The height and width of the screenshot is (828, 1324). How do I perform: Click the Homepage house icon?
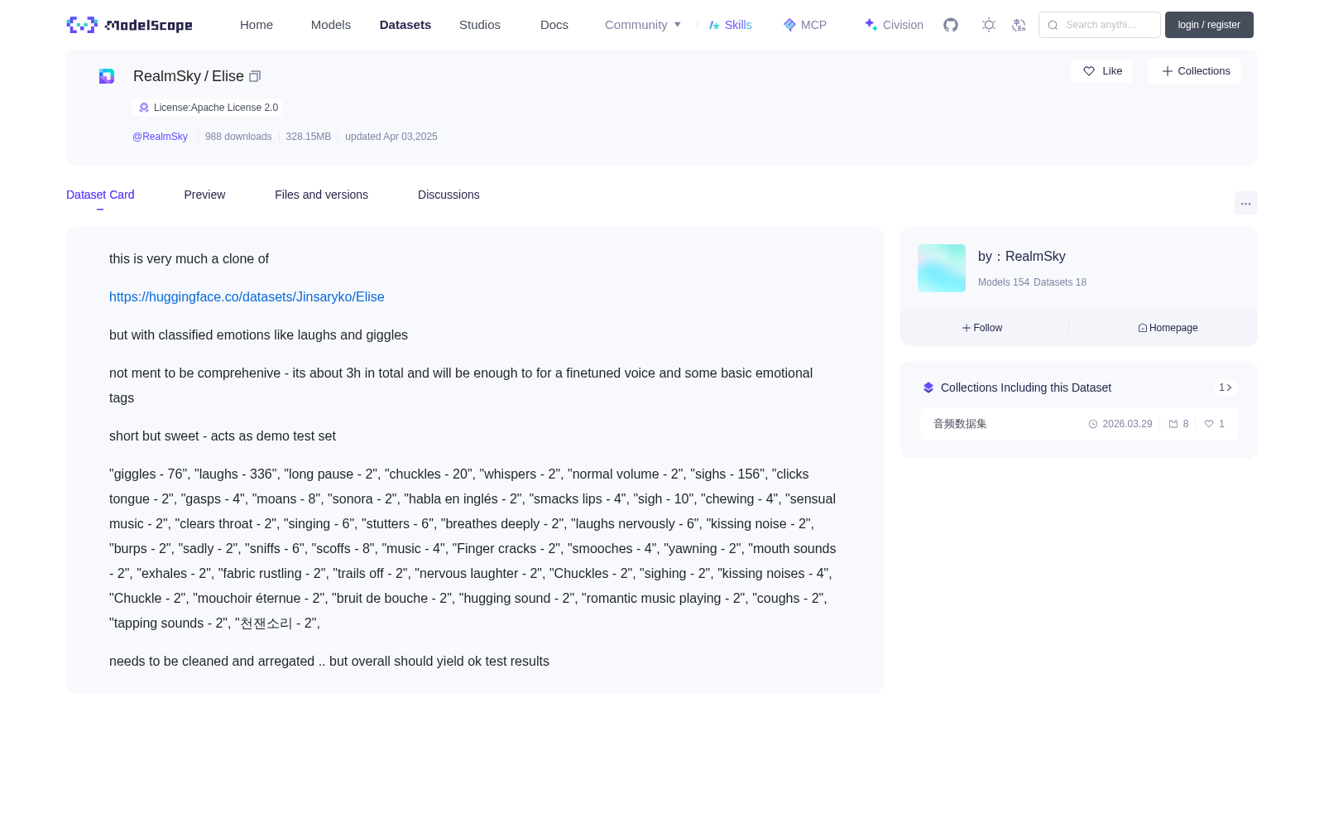coord(1143,328)
